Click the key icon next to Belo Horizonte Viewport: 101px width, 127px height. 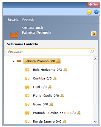[x=65, y=70]
